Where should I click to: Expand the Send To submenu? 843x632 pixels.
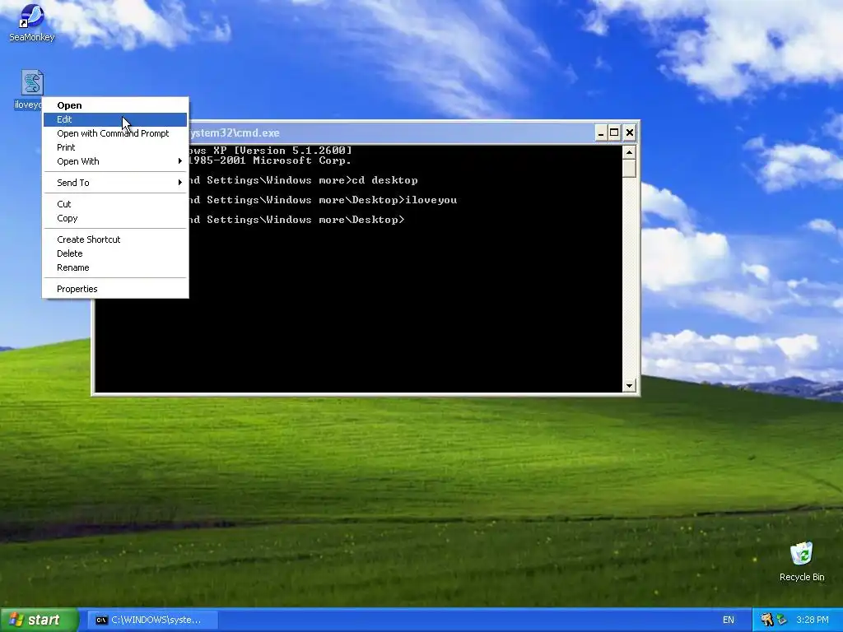(115, 183)
